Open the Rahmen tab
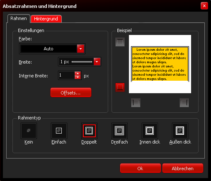This screenshot has height=181, width=211. coord(19,18)
